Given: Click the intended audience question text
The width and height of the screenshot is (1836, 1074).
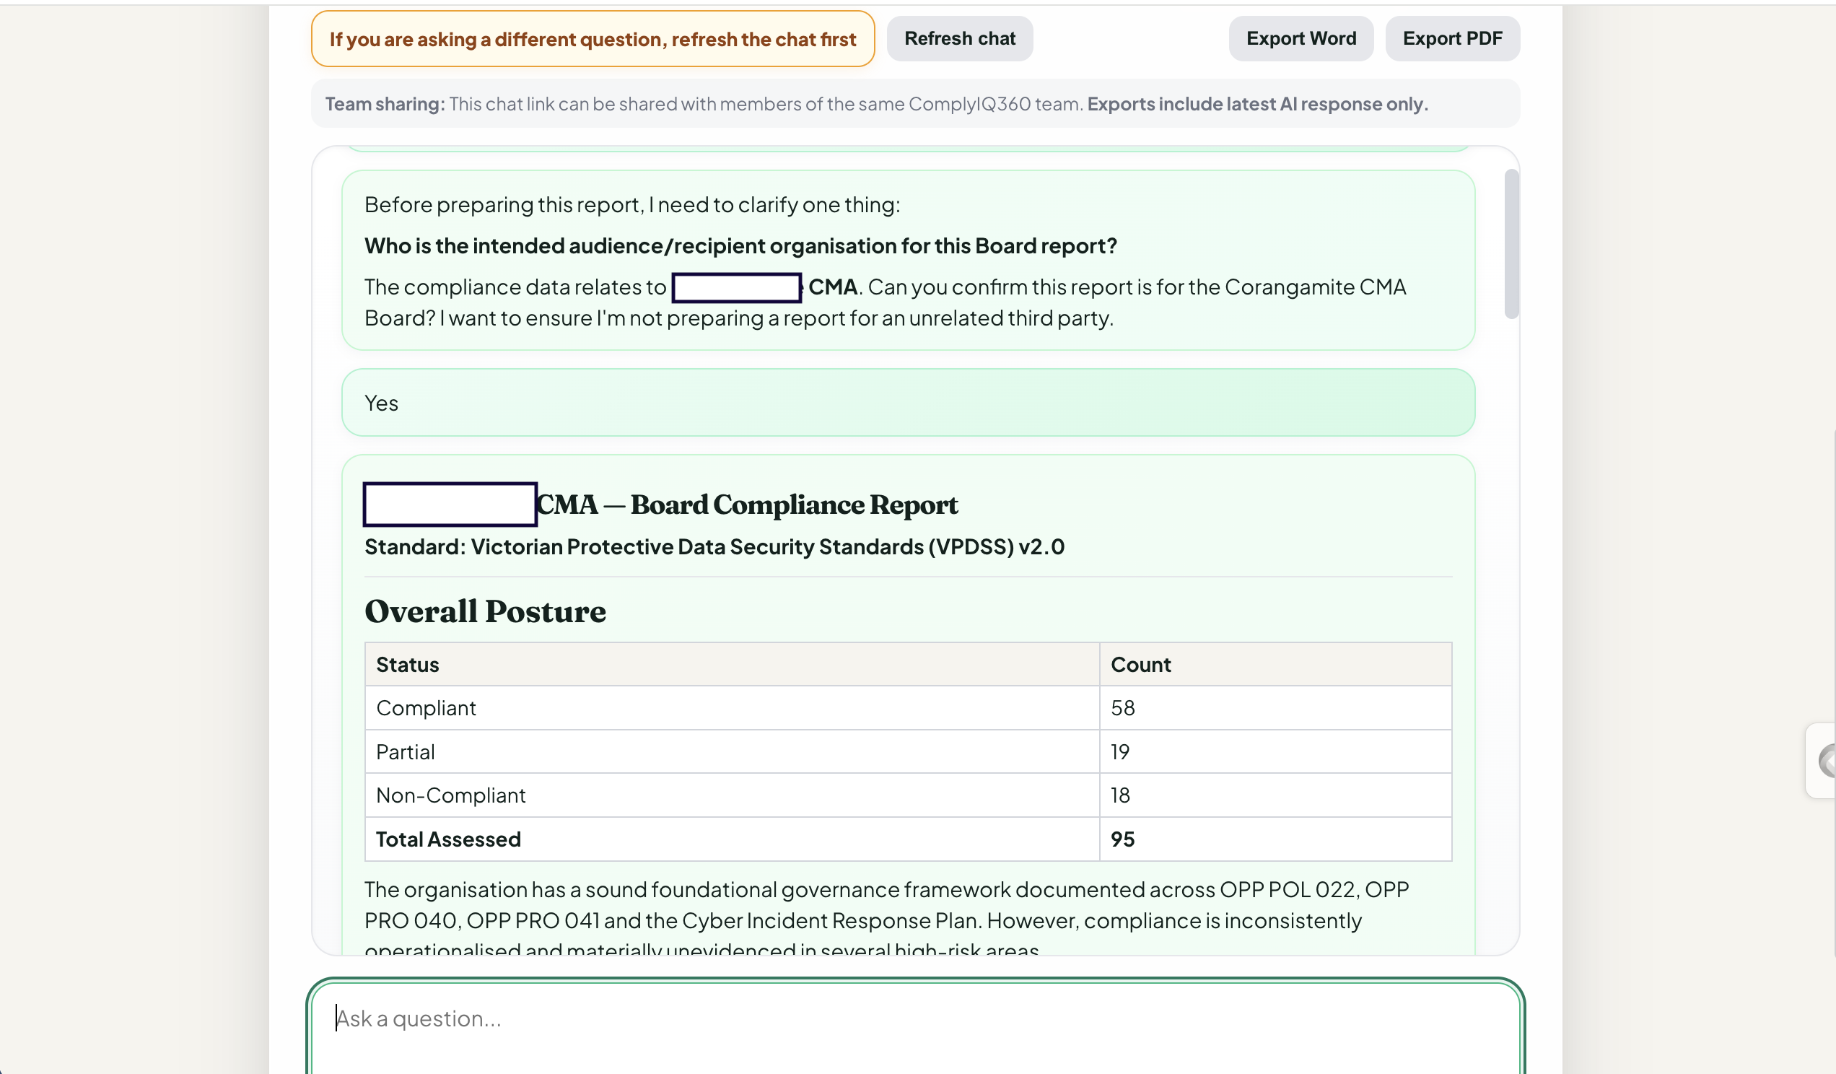Looking at the screenshot, I should tap(740, 246).
